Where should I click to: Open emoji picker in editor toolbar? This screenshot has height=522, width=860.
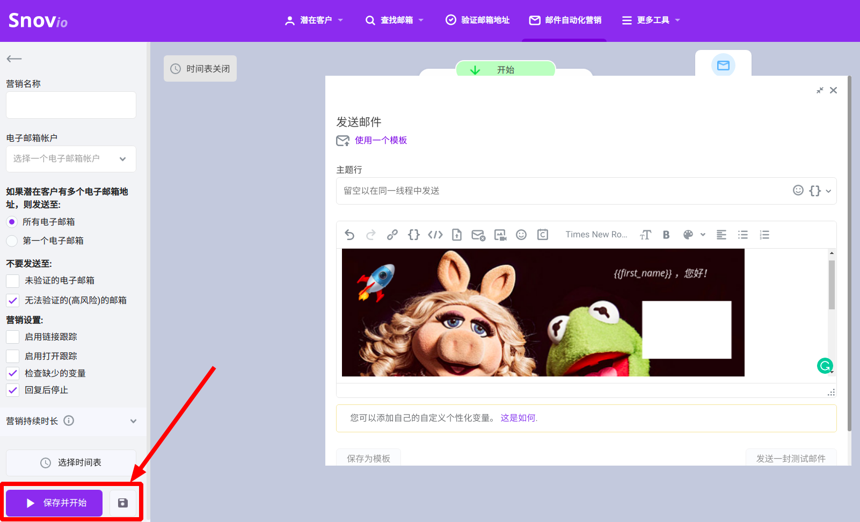coord(521,235)
